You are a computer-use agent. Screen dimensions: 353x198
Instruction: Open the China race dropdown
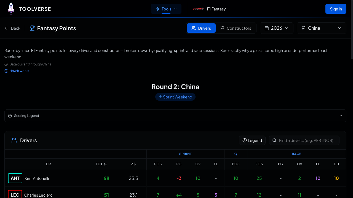322,28
